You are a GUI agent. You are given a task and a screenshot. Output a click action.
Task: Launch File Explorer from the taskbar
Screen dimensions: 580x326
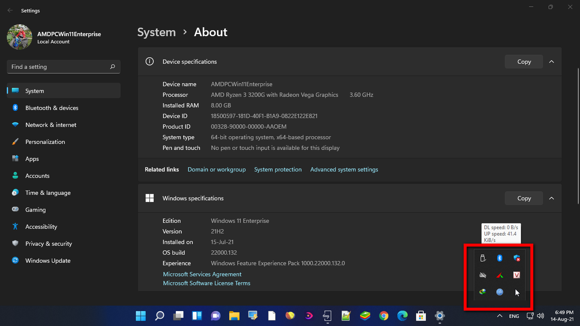pyautogui.click(x=234, y=316)
